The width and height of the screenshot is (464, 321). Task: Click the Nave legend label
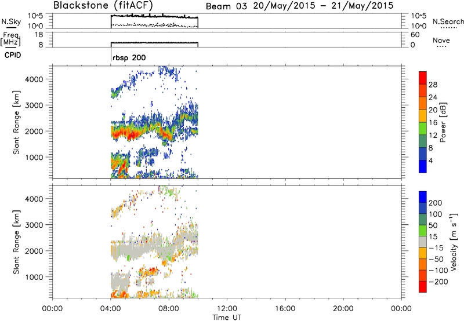coord(441,40)
